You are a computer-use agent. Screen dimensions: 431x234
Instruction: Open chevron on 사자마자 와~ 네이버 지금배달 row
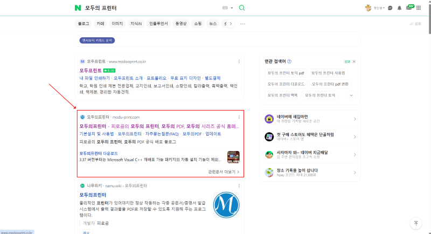pyautogui.click(x=355, y=155)
